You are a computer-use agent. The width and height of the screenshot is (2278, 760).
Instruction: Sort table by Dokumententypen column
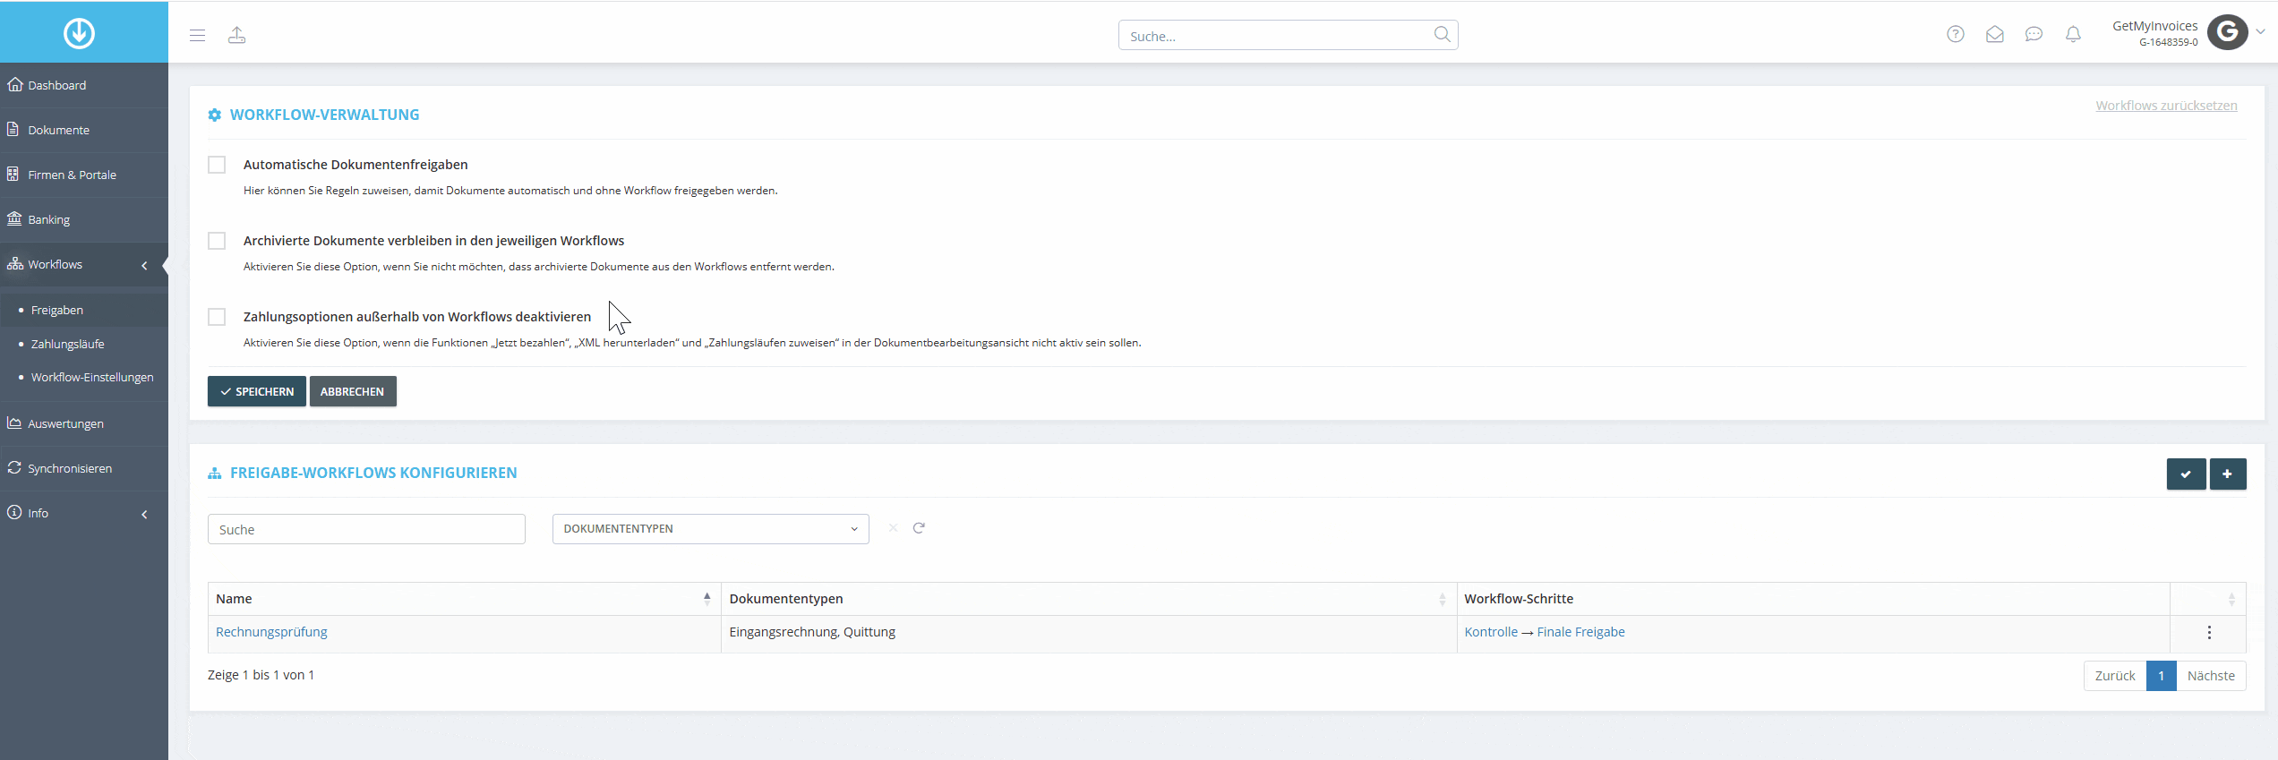pyautogui.click(x=1088, y=599)
